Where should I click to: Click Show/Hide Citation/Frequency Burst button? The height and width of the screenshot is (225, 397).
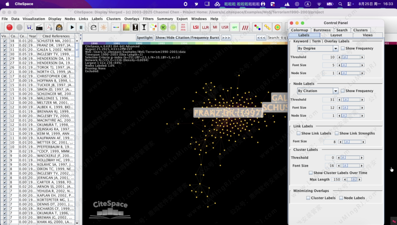[187, 37]
